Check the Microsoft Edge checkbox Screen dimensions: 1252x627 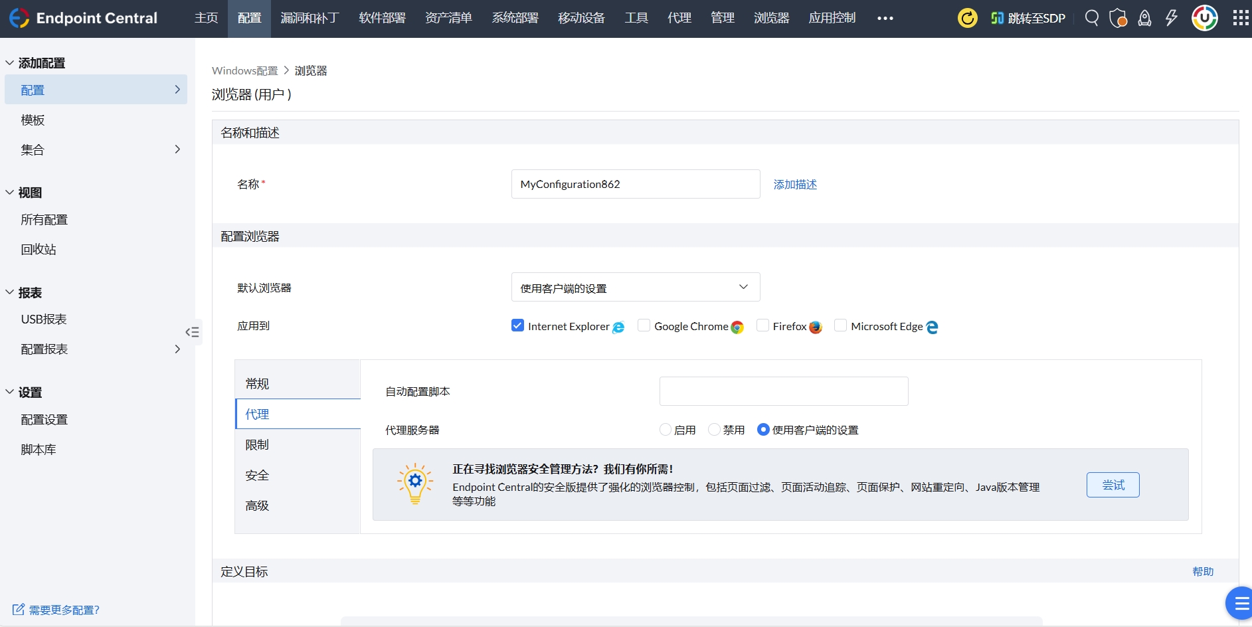(840, 325)
